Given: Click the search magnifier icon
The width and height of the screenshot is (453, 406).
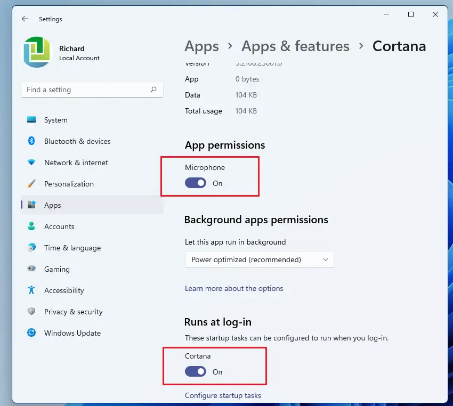Looking at the screenshot, I should pyautogui.click(x=153, y=90).
